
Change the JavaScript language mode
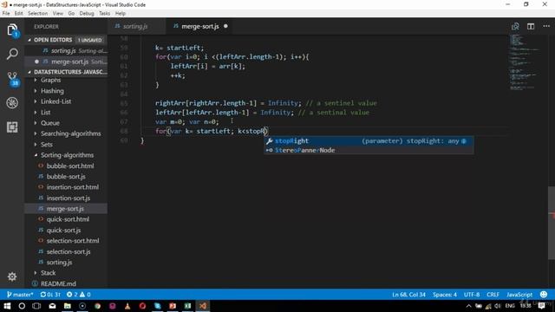pyautogui.click(x=519, y=295)
